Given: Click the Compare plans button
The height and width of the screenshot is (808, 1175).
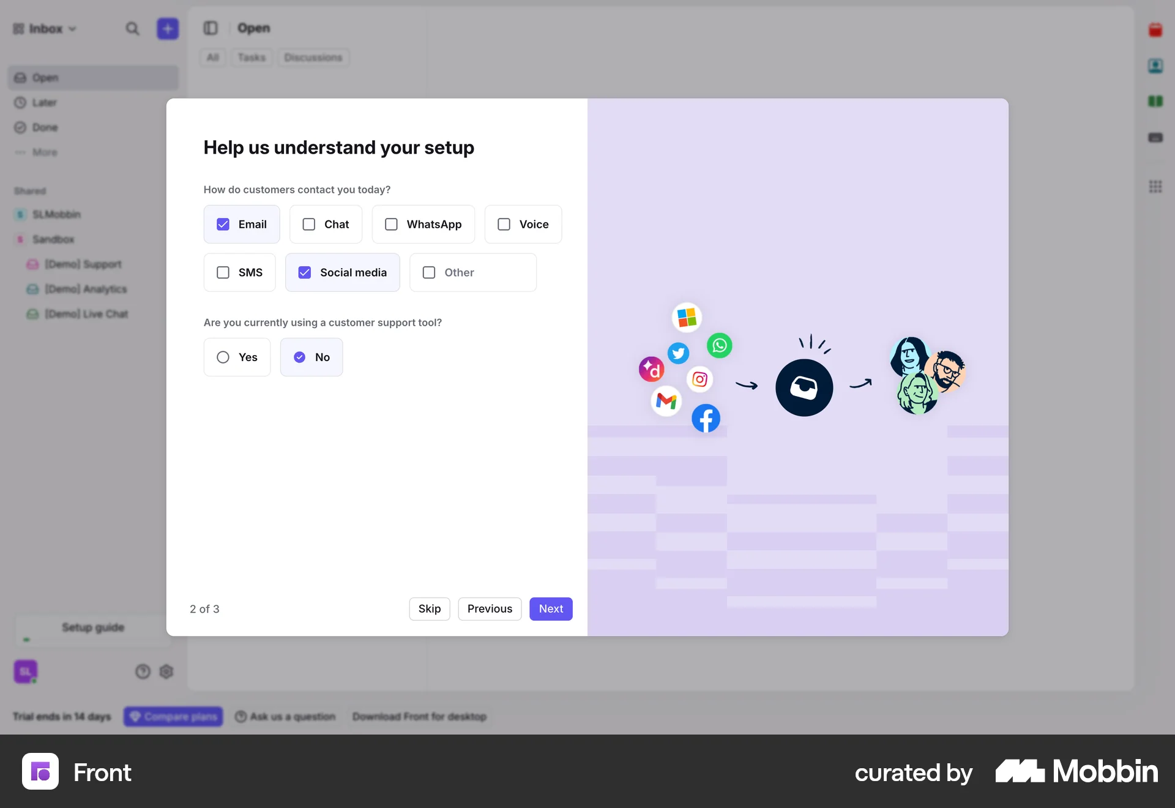Looking at the screenshot, I should point(173,716).
